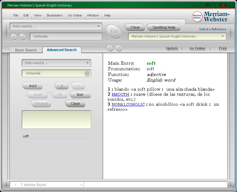Viewport: 237px width, 192px height.
Task: Follow the NONALCOHOLIC cross-reference link
Action: tap(128, 105)
